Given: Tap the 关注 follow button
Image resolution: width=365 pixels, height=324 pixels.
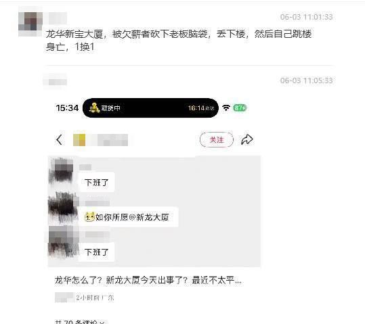Looking at the screenshot, I should tap(217, 140).
